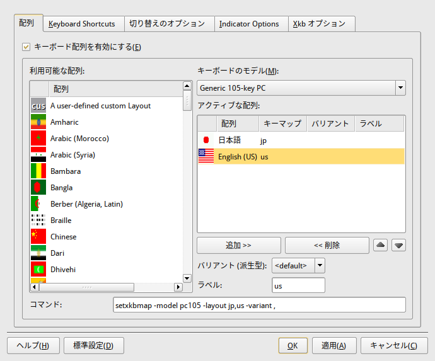Click the バリアント column header

331,123
